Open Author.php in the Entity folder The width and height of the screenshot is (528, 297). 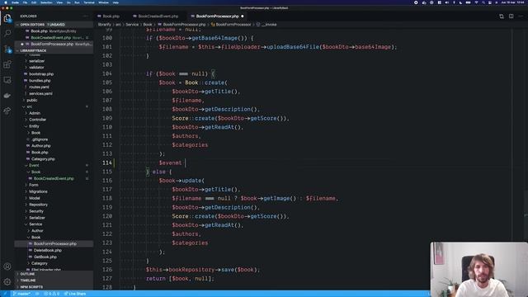click(40, 146)
